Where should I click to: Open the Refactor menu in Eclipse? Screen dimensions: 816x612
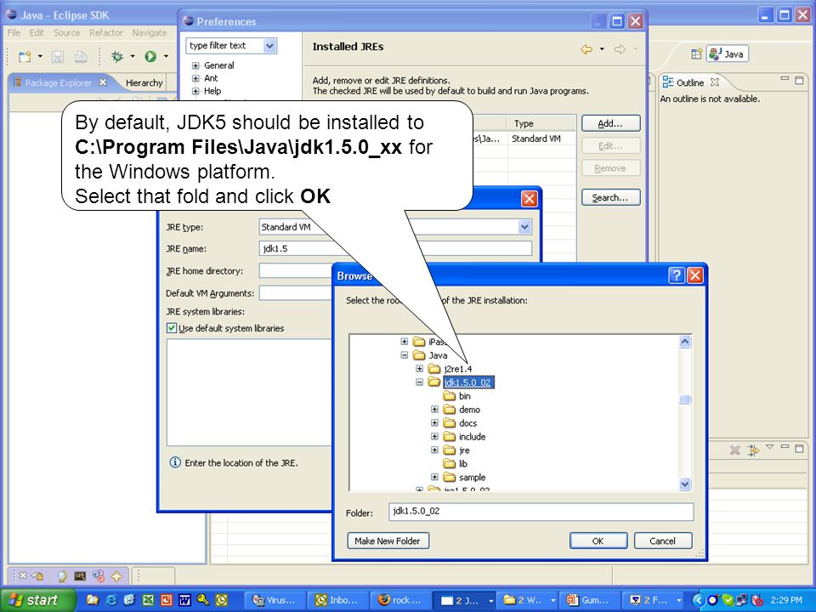point(105,33)
